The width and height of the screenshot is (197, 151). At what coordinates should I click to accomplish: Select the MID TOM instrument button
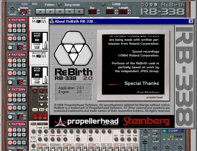[81, 145]
